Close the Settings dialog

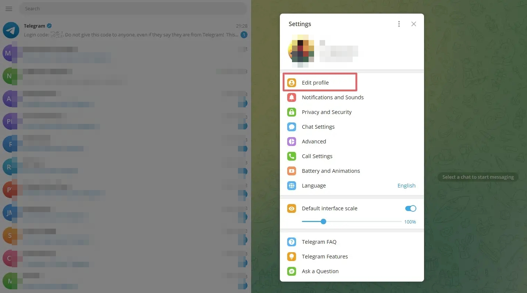[414, 24]
